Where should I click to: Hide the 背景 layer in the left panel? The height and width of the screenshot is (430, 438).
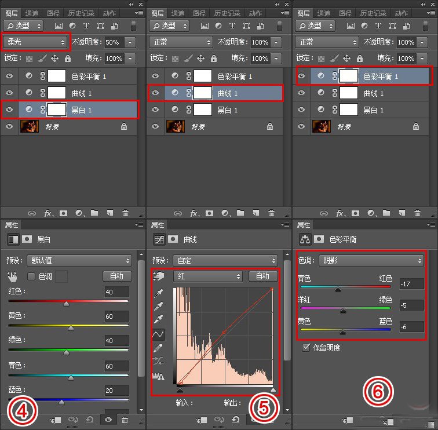pos(9,126)
